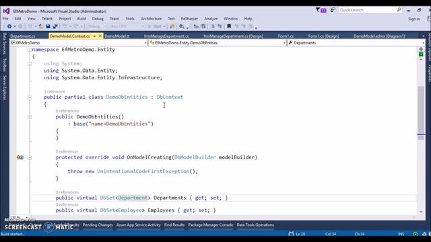Switch to the frmManageDepartment.cs [Design] tab
The image size is (431, 242).
[x=233, y=36]
